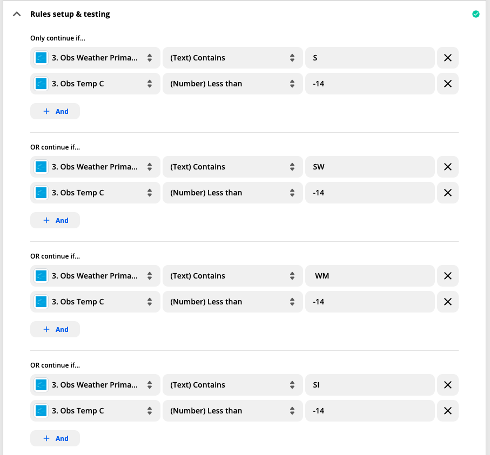Edit the text value field containing WM
Viewport: 490px width, 455px height.
tap(370, 276)
